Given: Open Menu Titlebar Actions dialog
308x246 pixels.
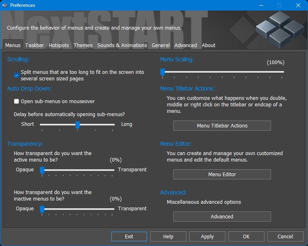Looking at the screenshot, I should pos(222,126).
